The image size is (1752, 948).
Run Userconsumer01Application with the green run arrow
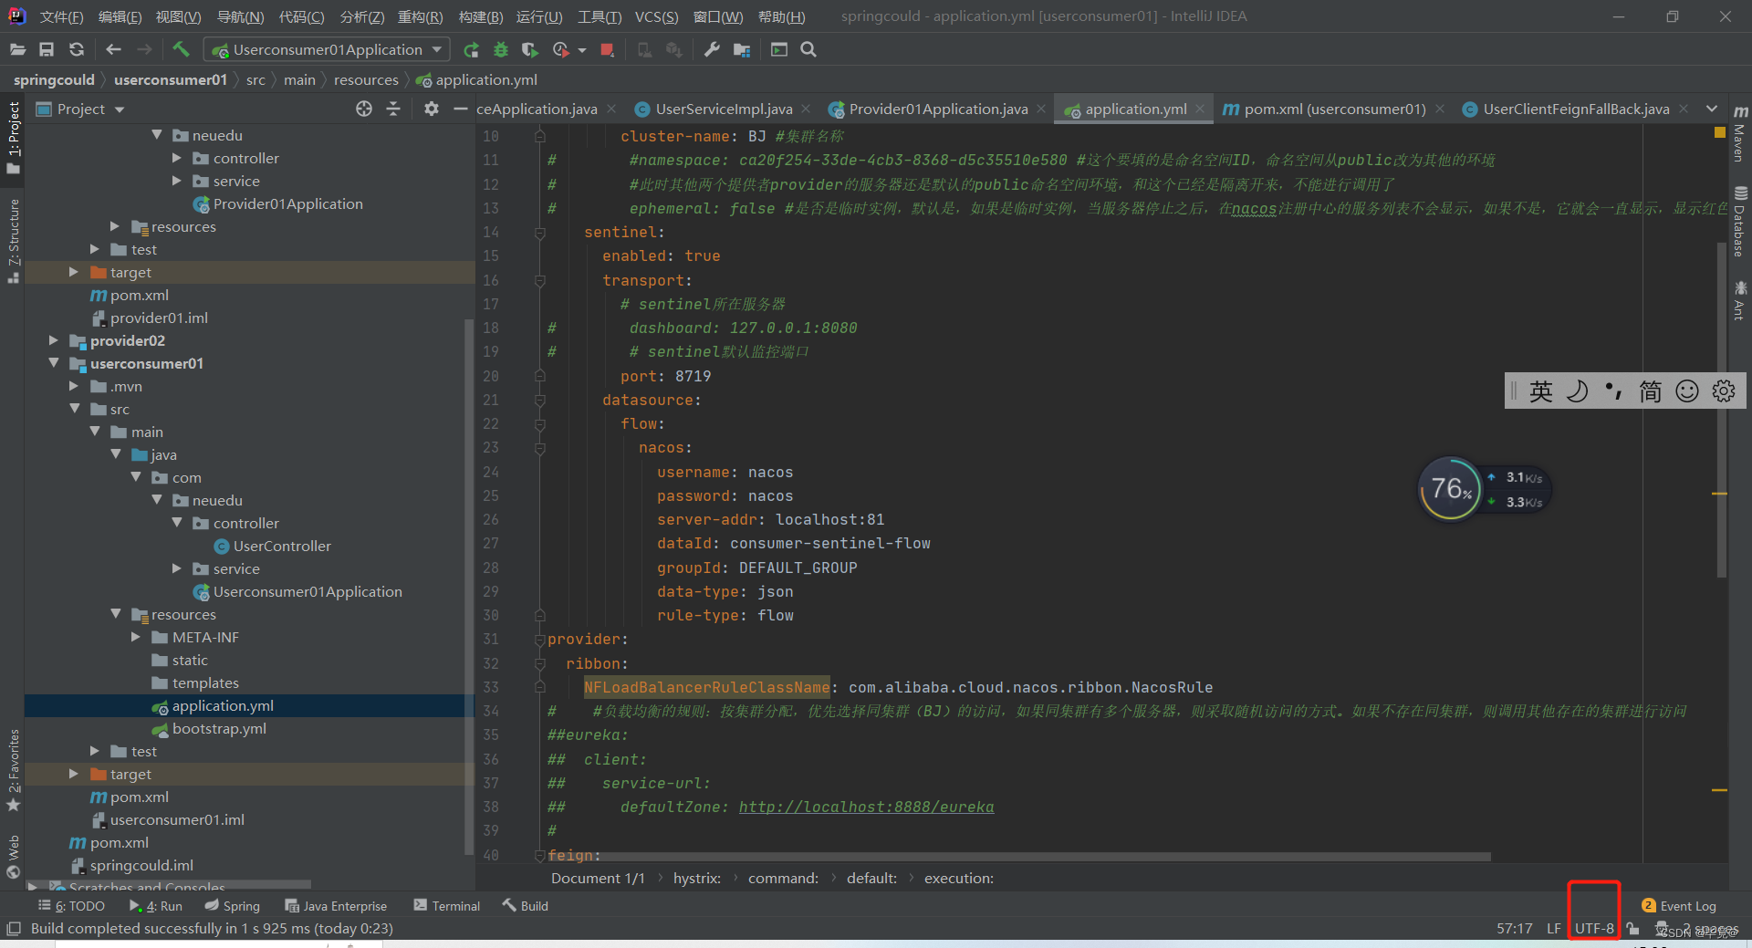tap(471, 49)
